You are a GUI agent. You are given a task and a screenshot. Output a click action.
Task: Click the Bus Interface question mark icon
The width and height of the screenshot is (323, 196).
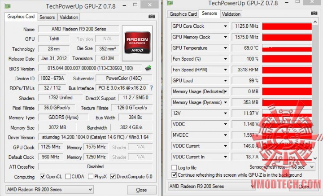[x=152, y=88]
